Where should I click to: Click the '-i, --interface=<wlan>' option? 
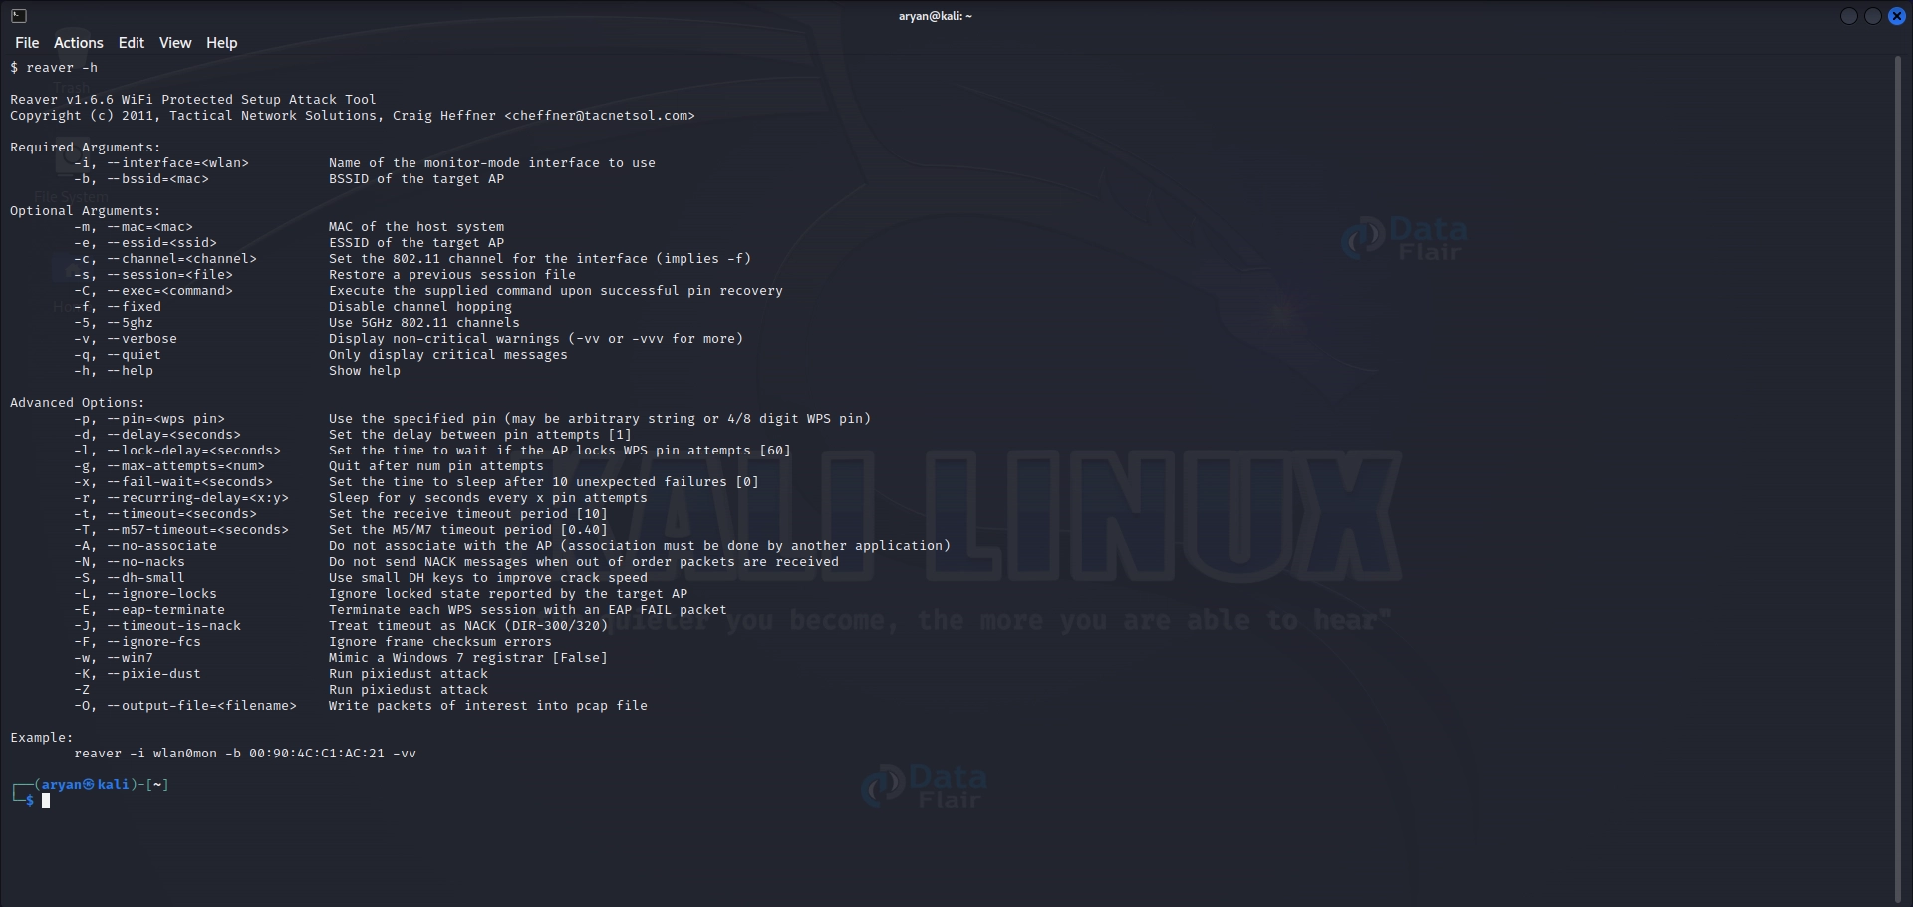pyautogui.click(x=161, y=163)
